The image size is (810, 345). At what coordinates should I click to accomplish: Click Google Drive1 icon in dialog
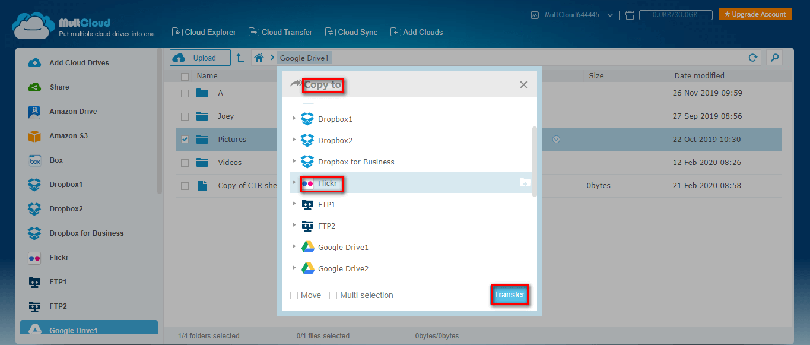point(307,247)
